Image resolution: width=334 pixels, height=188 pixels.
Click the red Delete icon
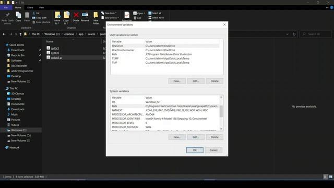pos(76,15)
